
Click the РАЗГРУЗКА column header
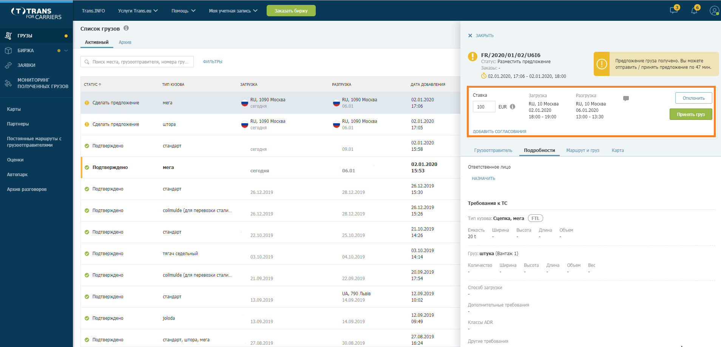(x=341, y=84)
